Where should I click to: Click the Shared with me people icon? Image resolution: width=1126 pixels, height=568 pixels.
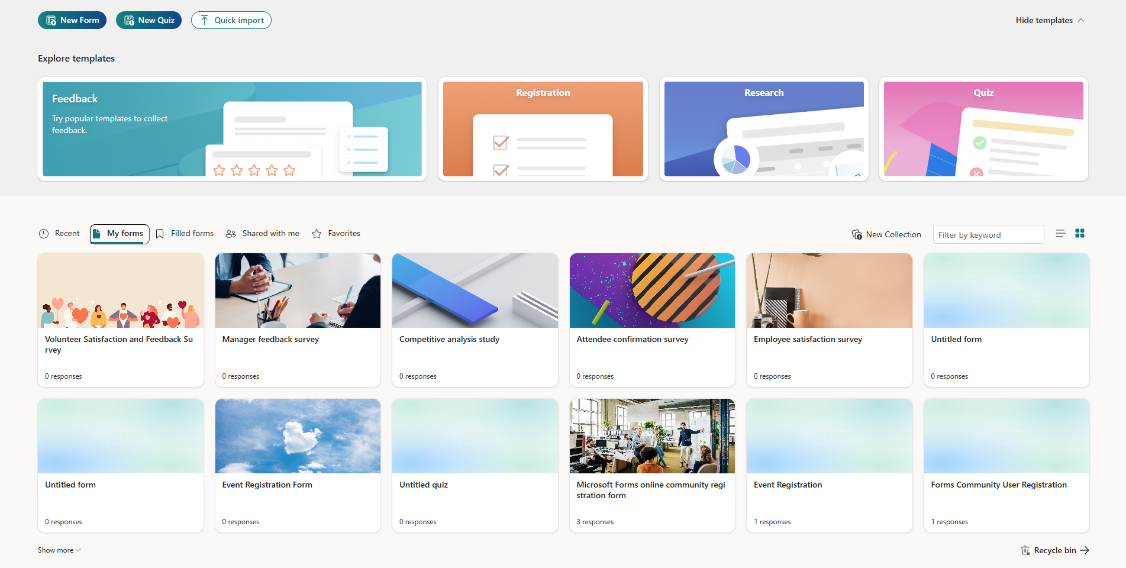coord(231,234)
